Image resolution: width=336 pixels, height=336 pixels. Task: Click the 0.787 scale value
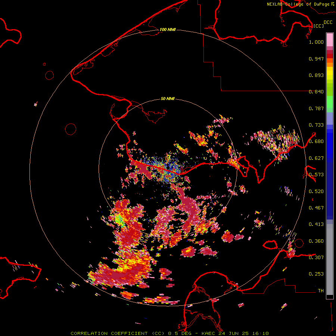coord(316,108)
